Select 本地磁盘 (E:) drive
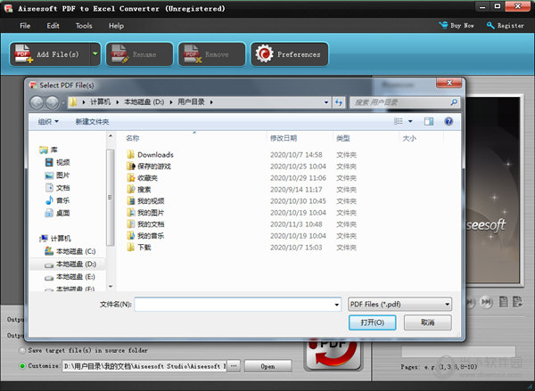This screenshot has height=391, width=535. pyautogui.click(x=70, y=277)
